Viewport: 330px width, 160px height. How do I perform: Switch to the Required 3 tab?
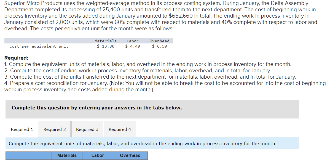point(87,129)
